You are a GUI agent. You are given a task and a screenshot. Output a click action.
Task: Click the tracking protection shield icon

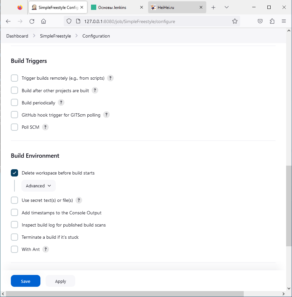pos(69,21)
